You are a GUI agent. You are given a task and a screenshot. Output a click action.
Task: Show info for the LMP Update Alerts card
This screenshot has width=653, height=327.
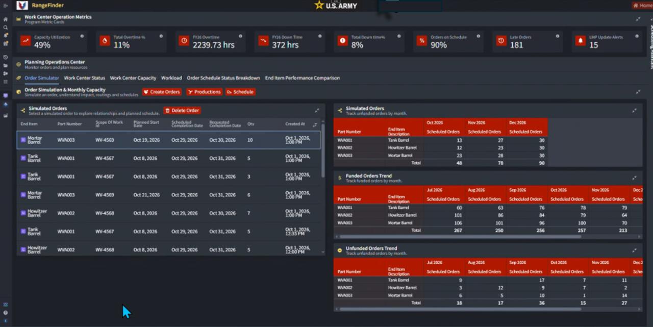(x=637, y=37)
